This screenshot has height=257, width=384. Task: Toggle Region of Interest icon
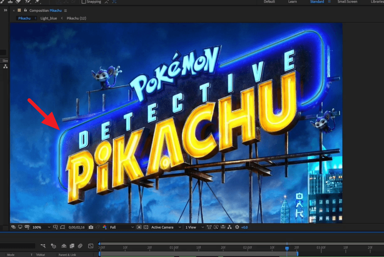click(x=62, y=227)
